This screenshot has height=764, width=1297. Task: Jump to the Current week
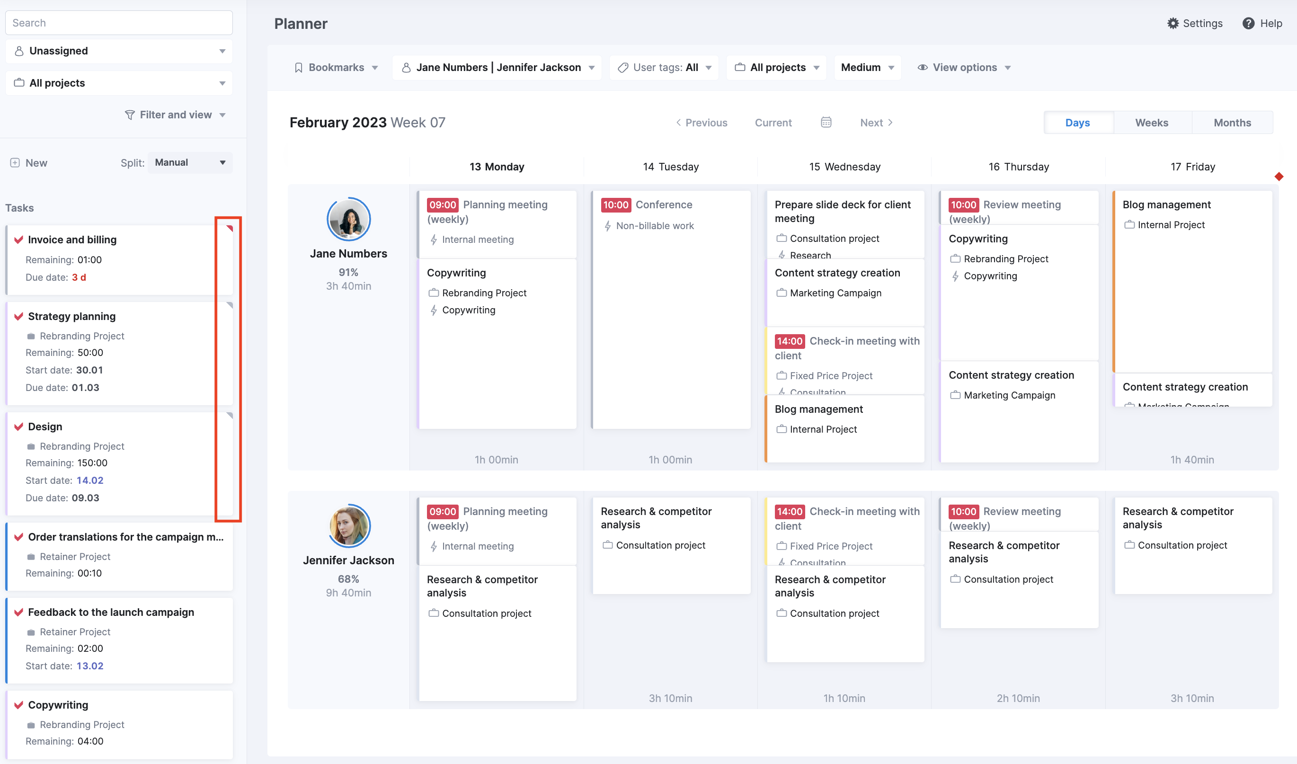[x=773, y=123]
